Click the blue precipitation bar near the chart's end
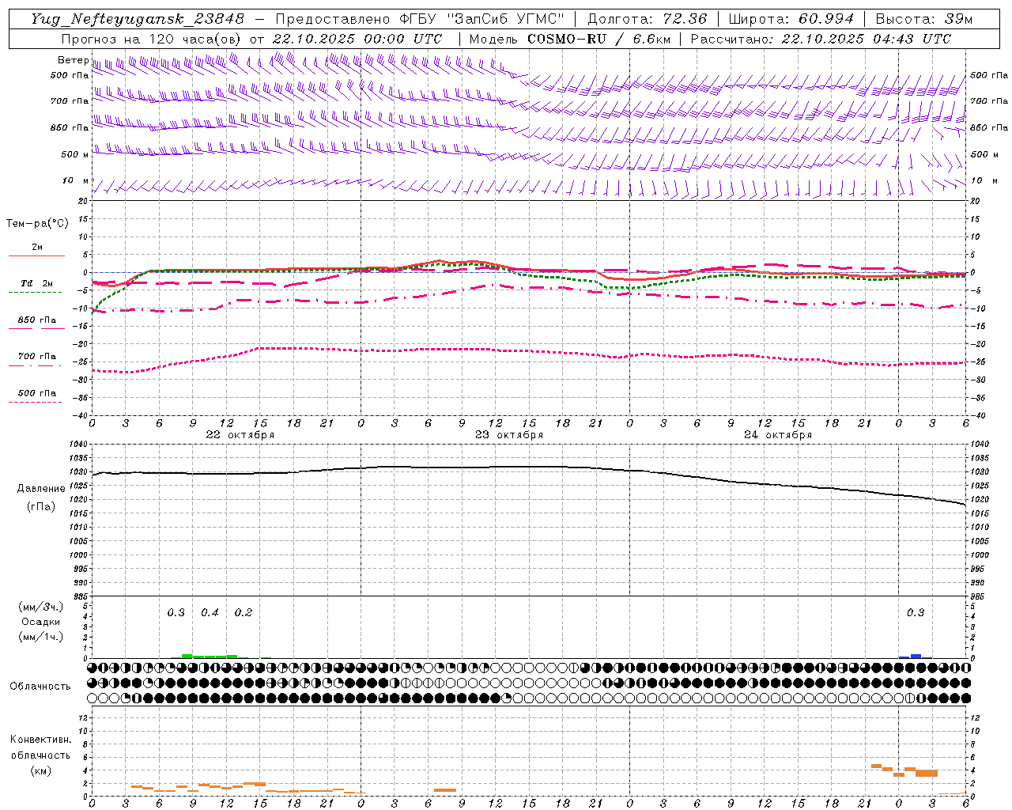The width and height of the screenshot is (1012, 810). click(916, 656)
